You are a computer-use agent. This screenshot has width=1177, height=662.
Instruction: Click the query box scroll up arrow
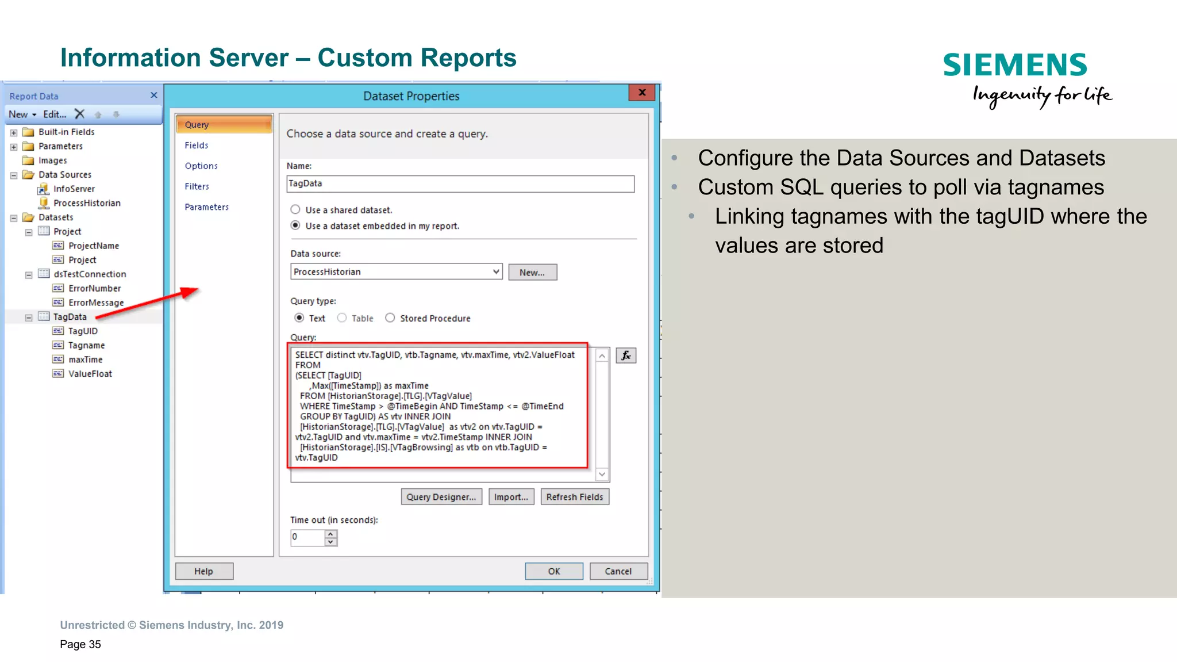[602, 356]
